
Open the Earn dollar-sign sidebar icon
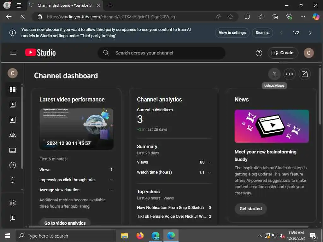click(13, 180)
